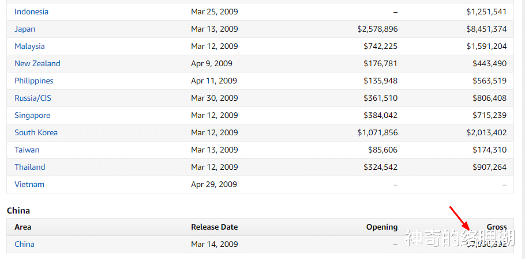Click the Russia/CIS link
Image resolution: width=525 pixels, height=259 pixels.
pos(33,98)
